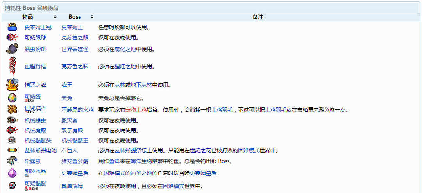Open the 松露虫 item link
The image size is (422, 193).
[32, 161]
